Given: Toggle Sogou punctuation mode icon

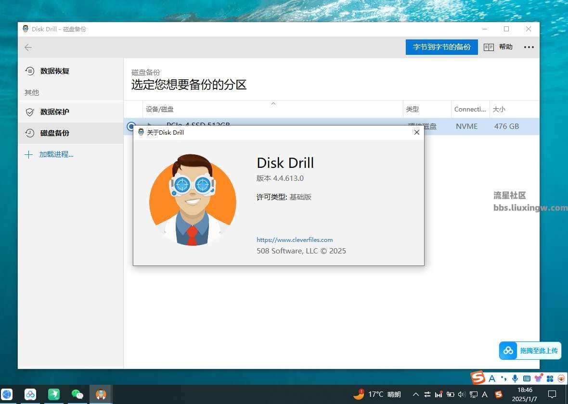Looking at the screenshot, I should pos(503,379).
